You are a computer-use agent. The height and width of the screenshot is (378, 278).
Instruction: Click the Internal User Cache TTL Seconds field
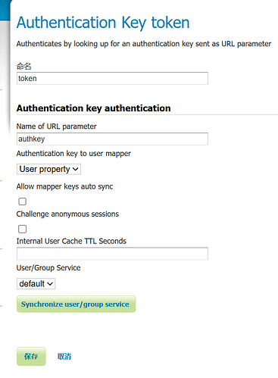click(x=112, y=254)
